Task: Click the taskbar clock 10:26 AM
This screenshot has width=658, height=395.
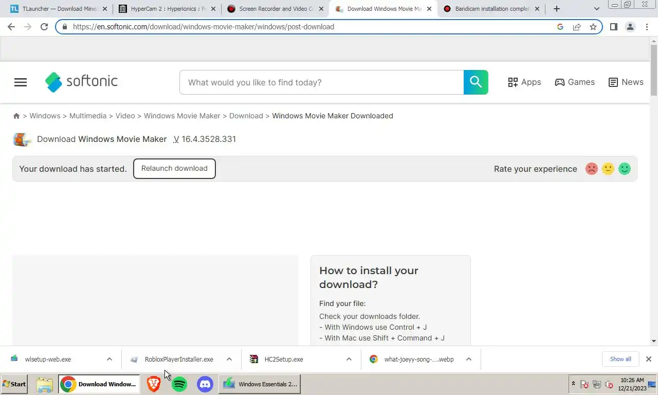Action: [632, 380]
